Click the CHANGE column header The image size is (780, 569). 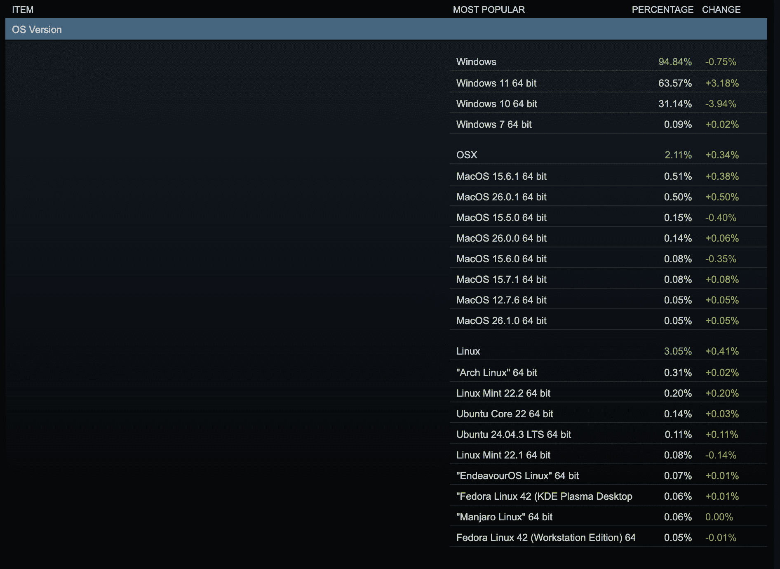tap(721, 9)
